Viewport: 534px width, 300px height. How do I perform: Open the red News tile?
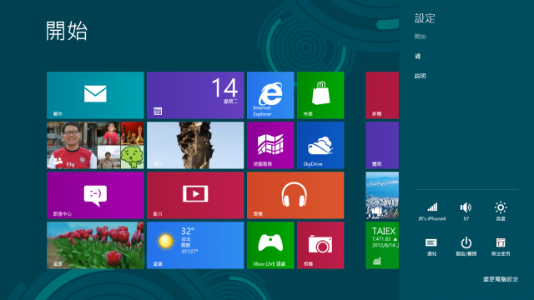(x=382, y=95)
